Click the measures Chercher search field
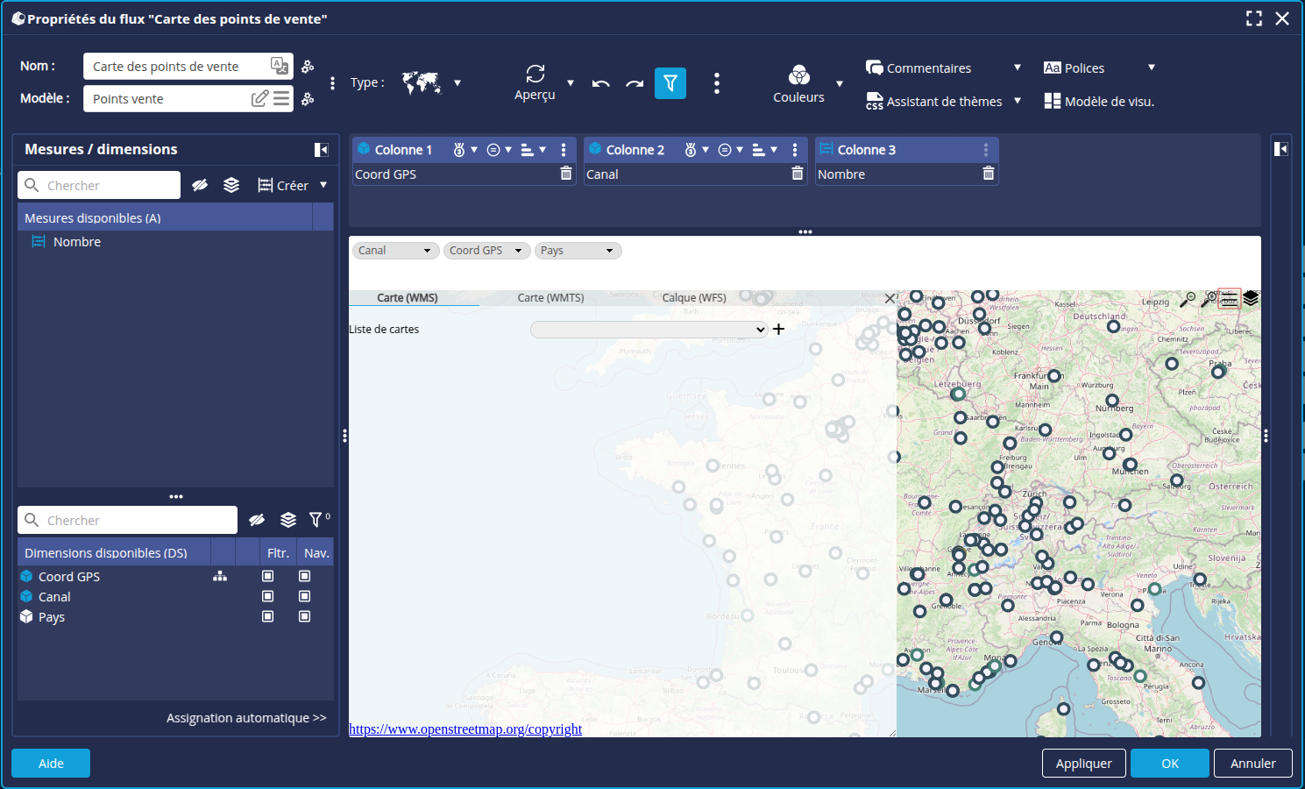The width and height of the screenshot is (1305, 789). click(x=99, y=185)
